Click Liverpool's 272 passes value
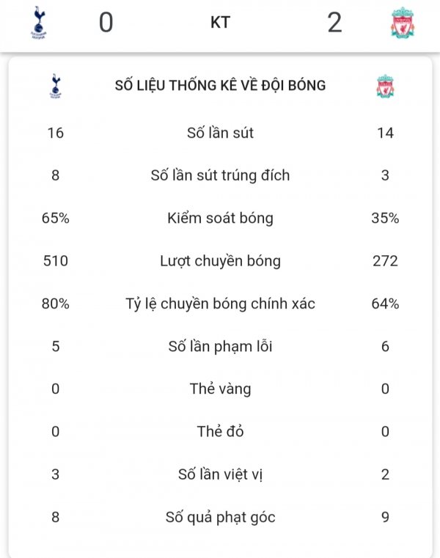This screenshot has height=558, width=440. 385,261
